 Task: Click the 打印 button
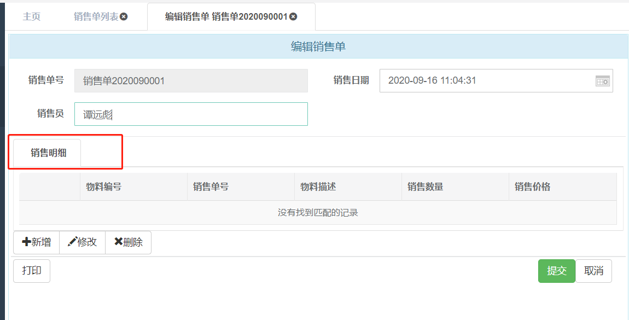(x=32, y=271)
